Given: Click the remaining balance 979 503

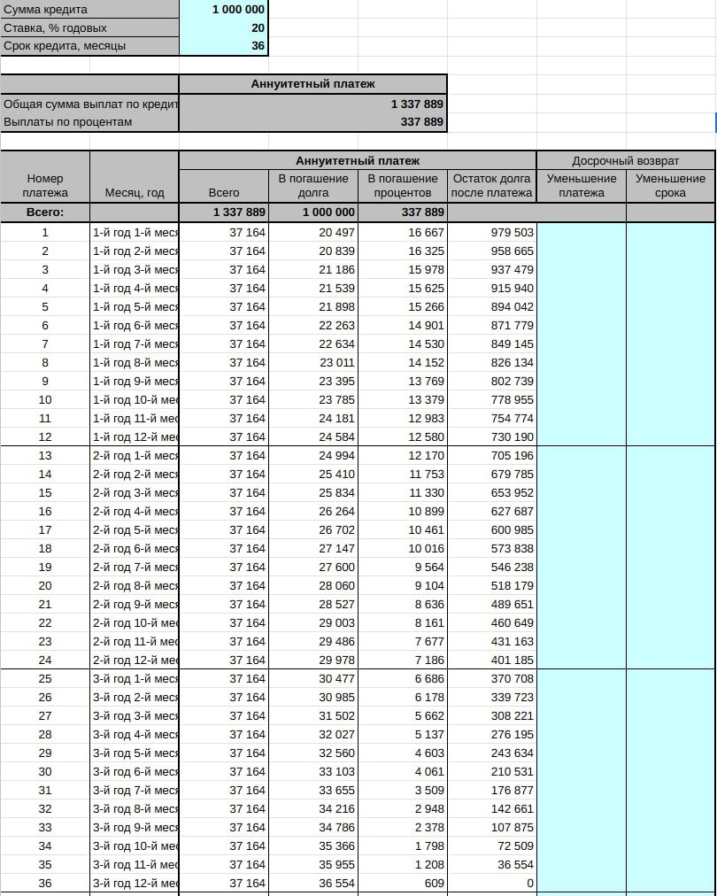Looking at the screenshot, I should [x=491, y=232].
